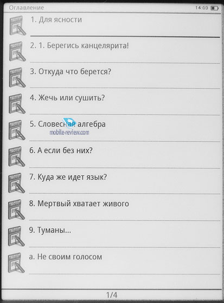Viewport: 224px width, 303px height.
Task: Click the note icon beside "Не своим голосом"
Action: click(x=16, y=263)
